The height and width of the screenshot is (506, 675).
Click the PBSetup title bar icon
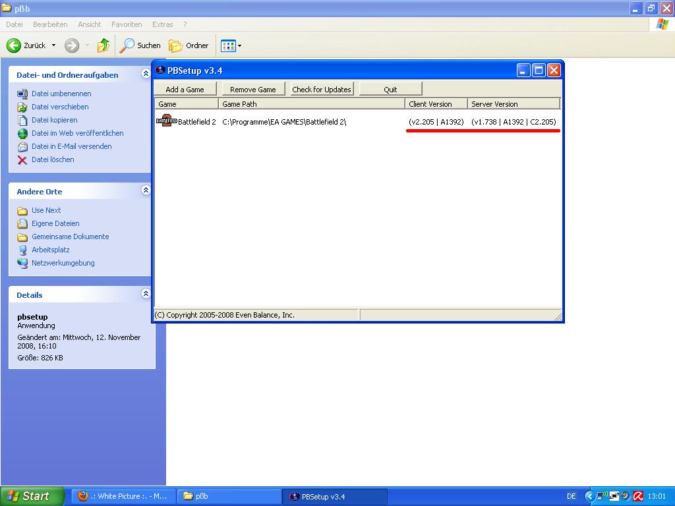click(x=160, y=70)
